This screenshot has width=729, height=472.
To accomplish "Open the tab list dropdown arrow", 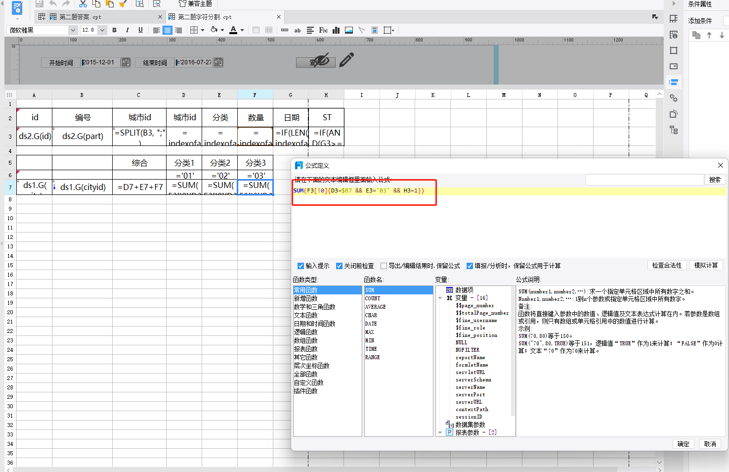I will [x=655, y=17].
